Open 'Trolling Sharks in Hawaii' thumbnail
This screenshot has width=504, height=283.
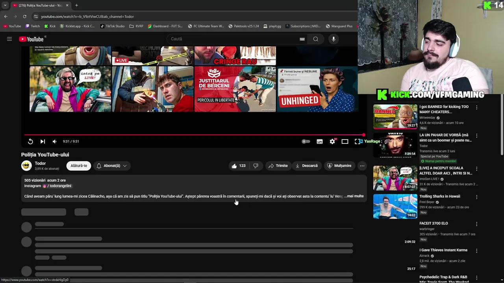[x=395, y=206]
